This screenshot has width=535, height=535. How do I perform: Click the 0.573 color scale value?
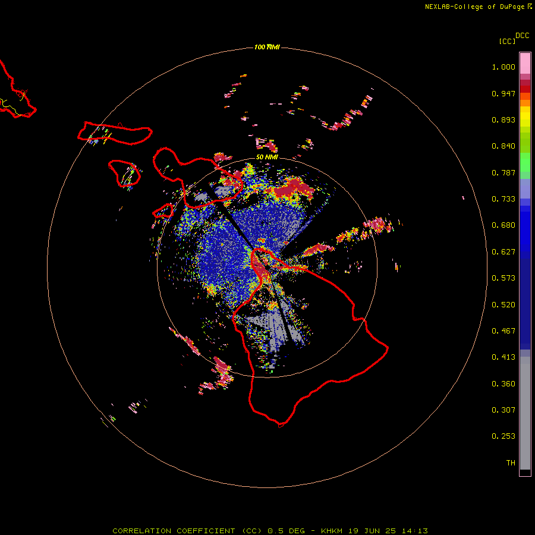pyautogui.click(x=503, y=278)
